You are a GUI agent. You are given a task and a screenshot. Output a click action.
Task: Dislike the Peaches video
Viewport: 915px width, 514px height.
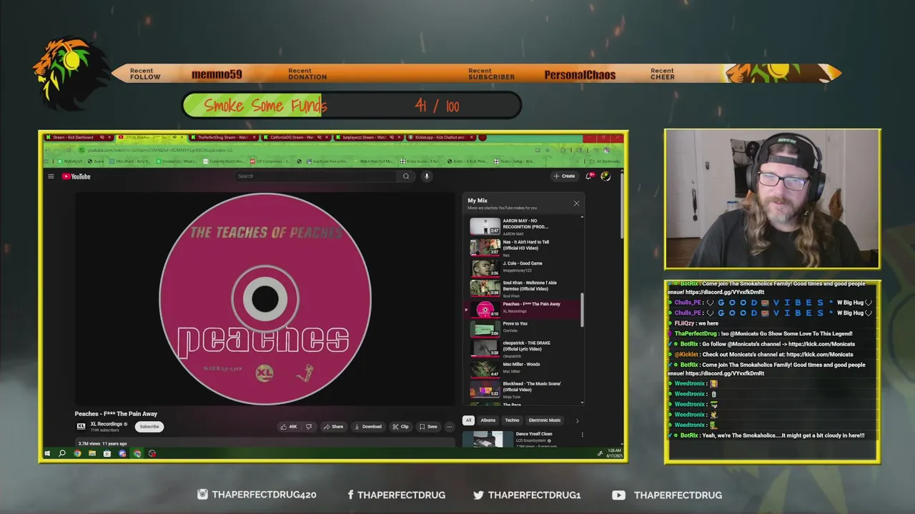[x=309, y=427]
